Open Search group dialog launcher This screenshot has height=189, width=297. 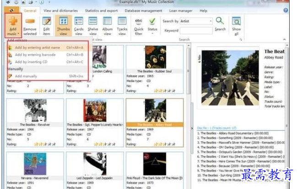click(241, 39)
